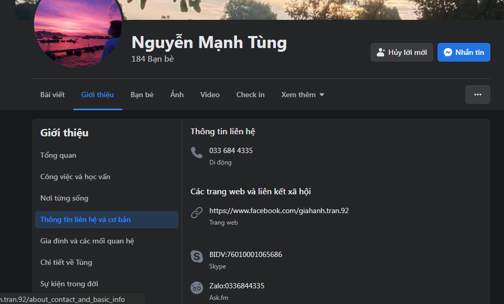Click the link chain icon beside website
Image resolution: width=504 pixels, height=304 pixels.
[197, 213]
